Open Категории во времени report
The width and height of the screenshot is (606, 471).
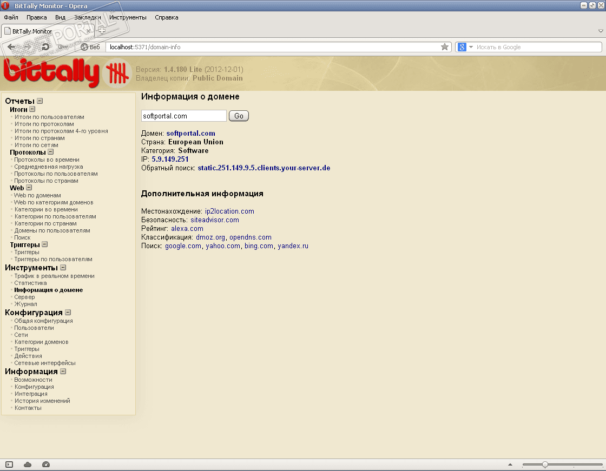46,209
